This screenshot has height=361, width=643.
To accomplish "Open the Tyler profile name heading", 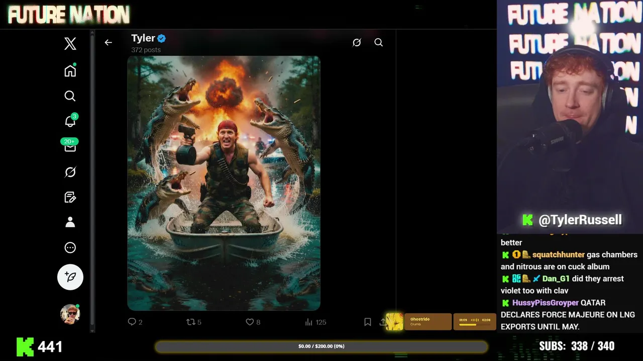I will point(143,38).
